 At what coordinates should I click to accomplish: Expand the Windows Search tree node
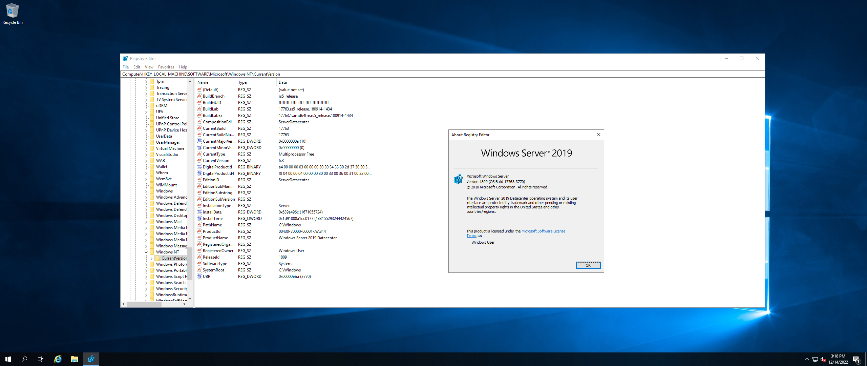[146, 283]
